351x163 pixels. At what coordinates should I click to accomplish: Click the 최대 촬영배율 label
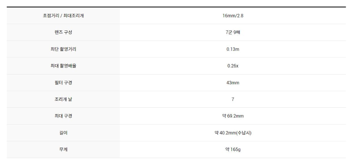pos(63,66)
